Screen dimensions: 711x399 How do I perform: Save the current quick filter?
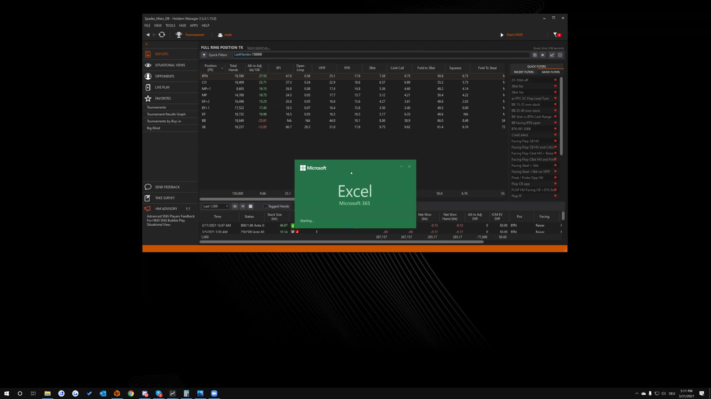535,55
